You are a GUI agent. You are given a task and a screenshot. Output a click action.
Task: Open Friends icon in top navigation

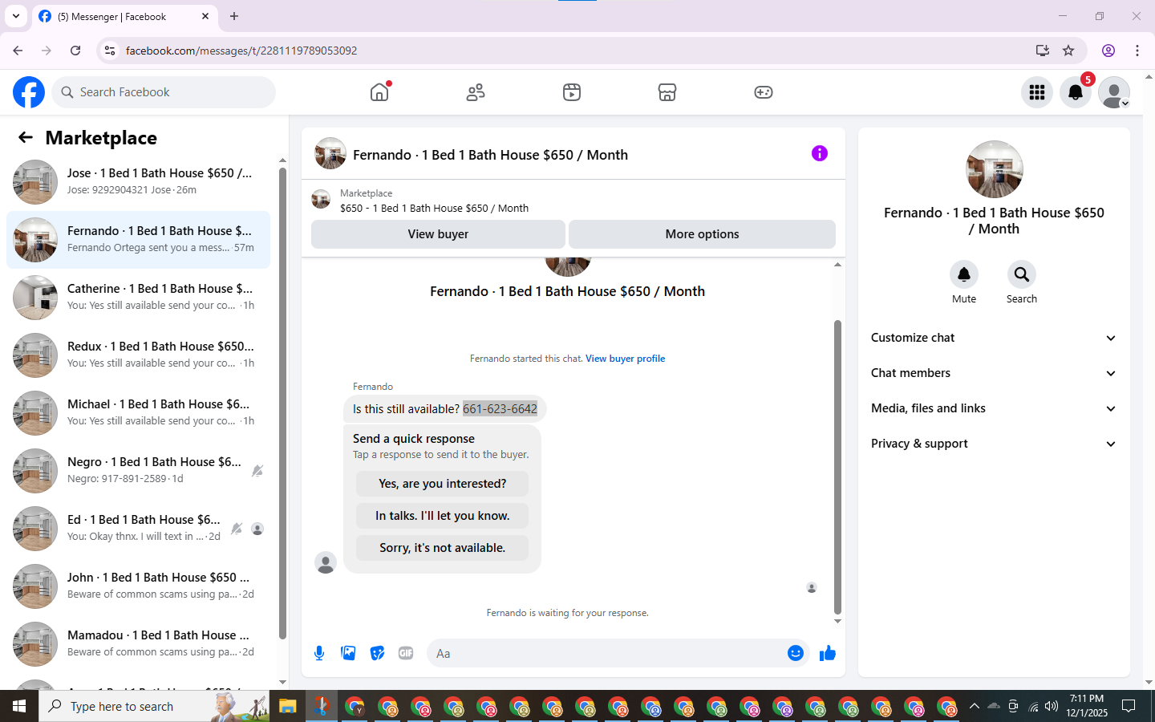[476, 92]
